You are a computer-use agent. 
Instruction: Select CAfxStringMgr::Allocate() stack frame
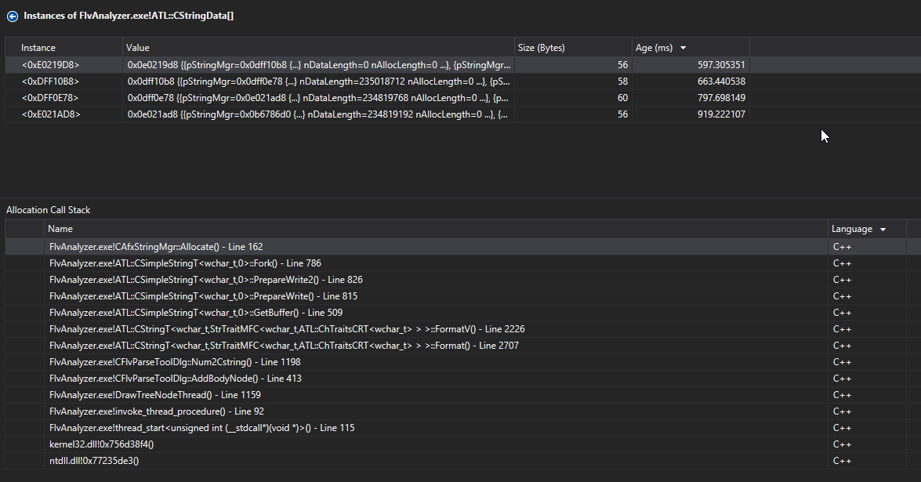(x=156, y=247)
